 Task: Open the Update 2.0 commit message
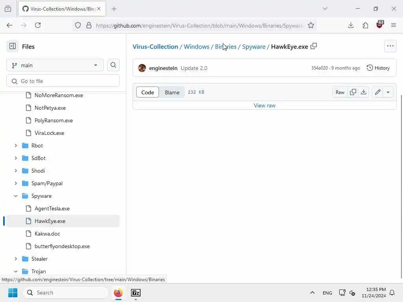[194, 68]
